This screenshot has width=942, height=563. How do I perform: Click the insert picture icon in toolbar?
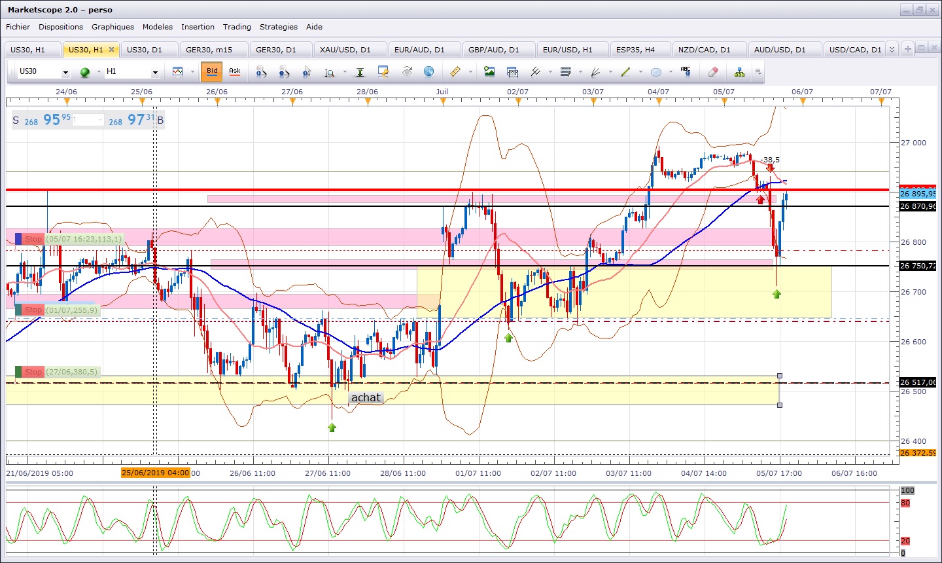pos(489,71)
